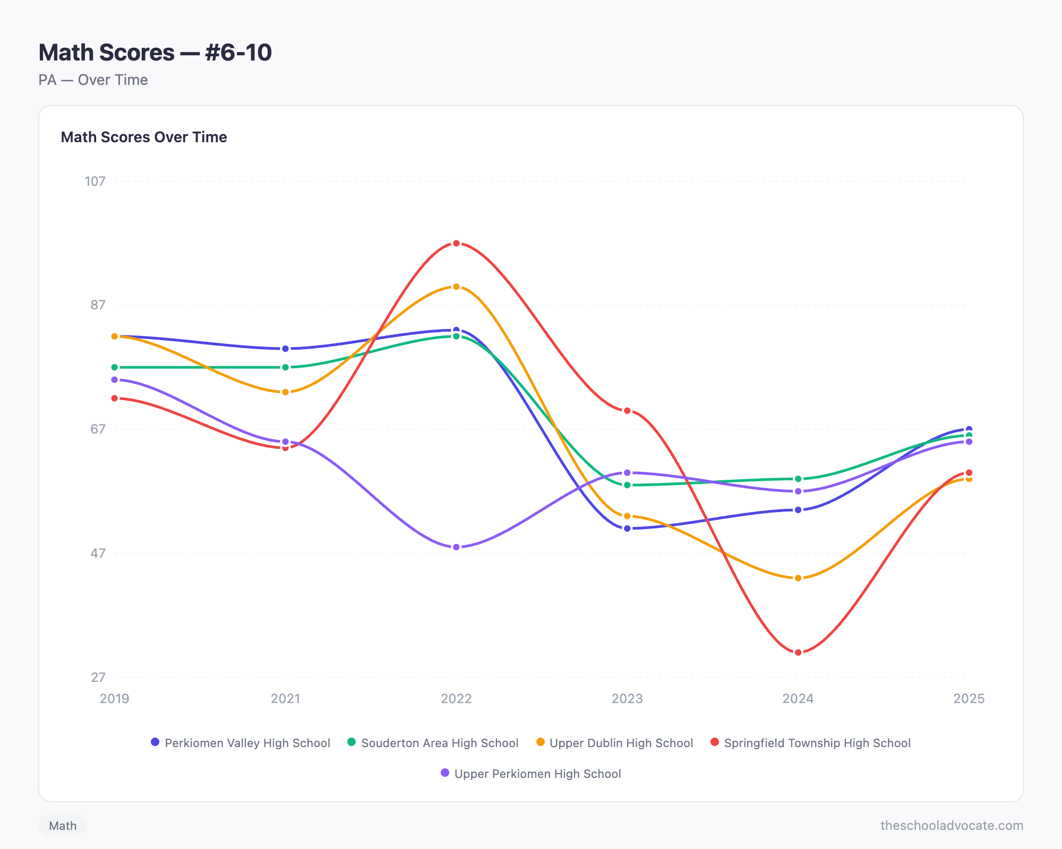Hide Upper Perkiomen High School series
Screen dimensions: 1062x849
click(531, 774)
